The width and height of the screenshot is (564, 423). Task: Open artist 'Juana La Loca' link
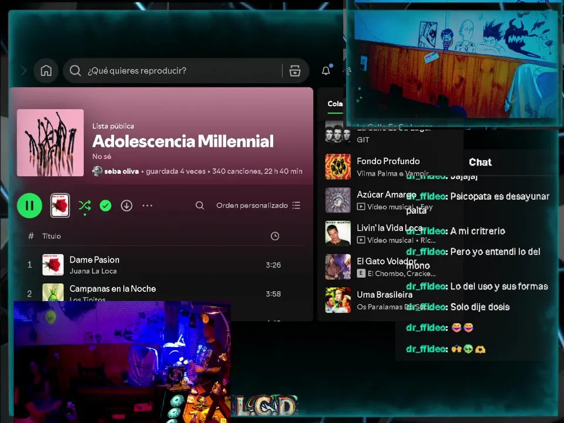[93, 271]
